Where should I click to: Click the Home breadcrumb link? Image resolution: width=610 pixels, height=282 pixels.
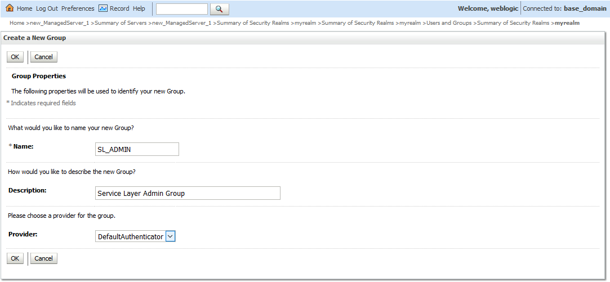(x=17, y=23)
